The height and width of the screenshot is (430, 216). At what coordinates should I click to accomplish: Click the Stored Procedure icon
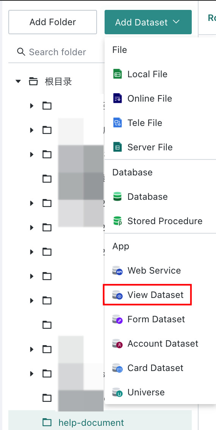117,221
